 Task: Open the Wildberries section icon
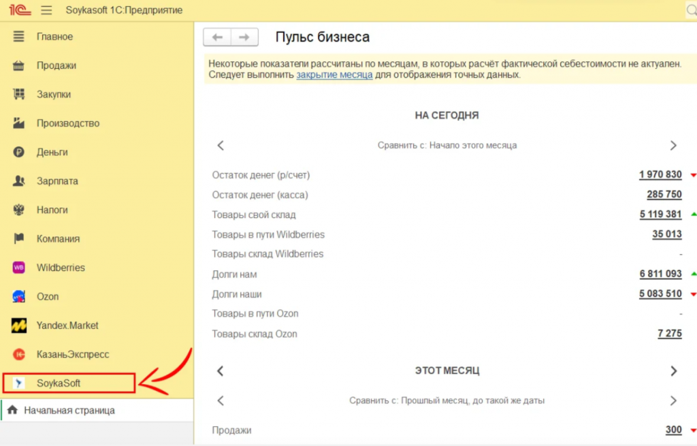tap(19, 268)
